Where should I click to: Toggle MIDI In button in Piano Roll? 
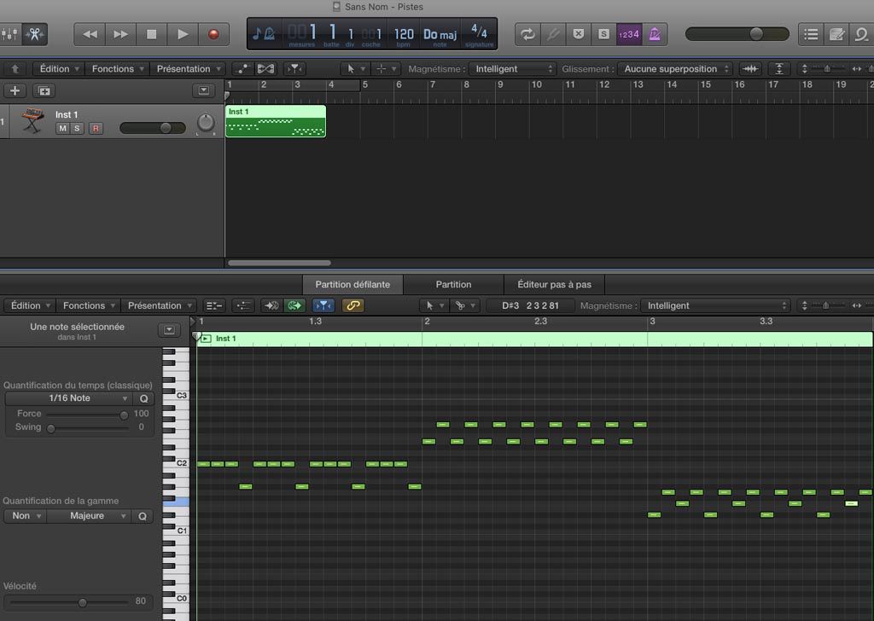click(x=271, y=305)
